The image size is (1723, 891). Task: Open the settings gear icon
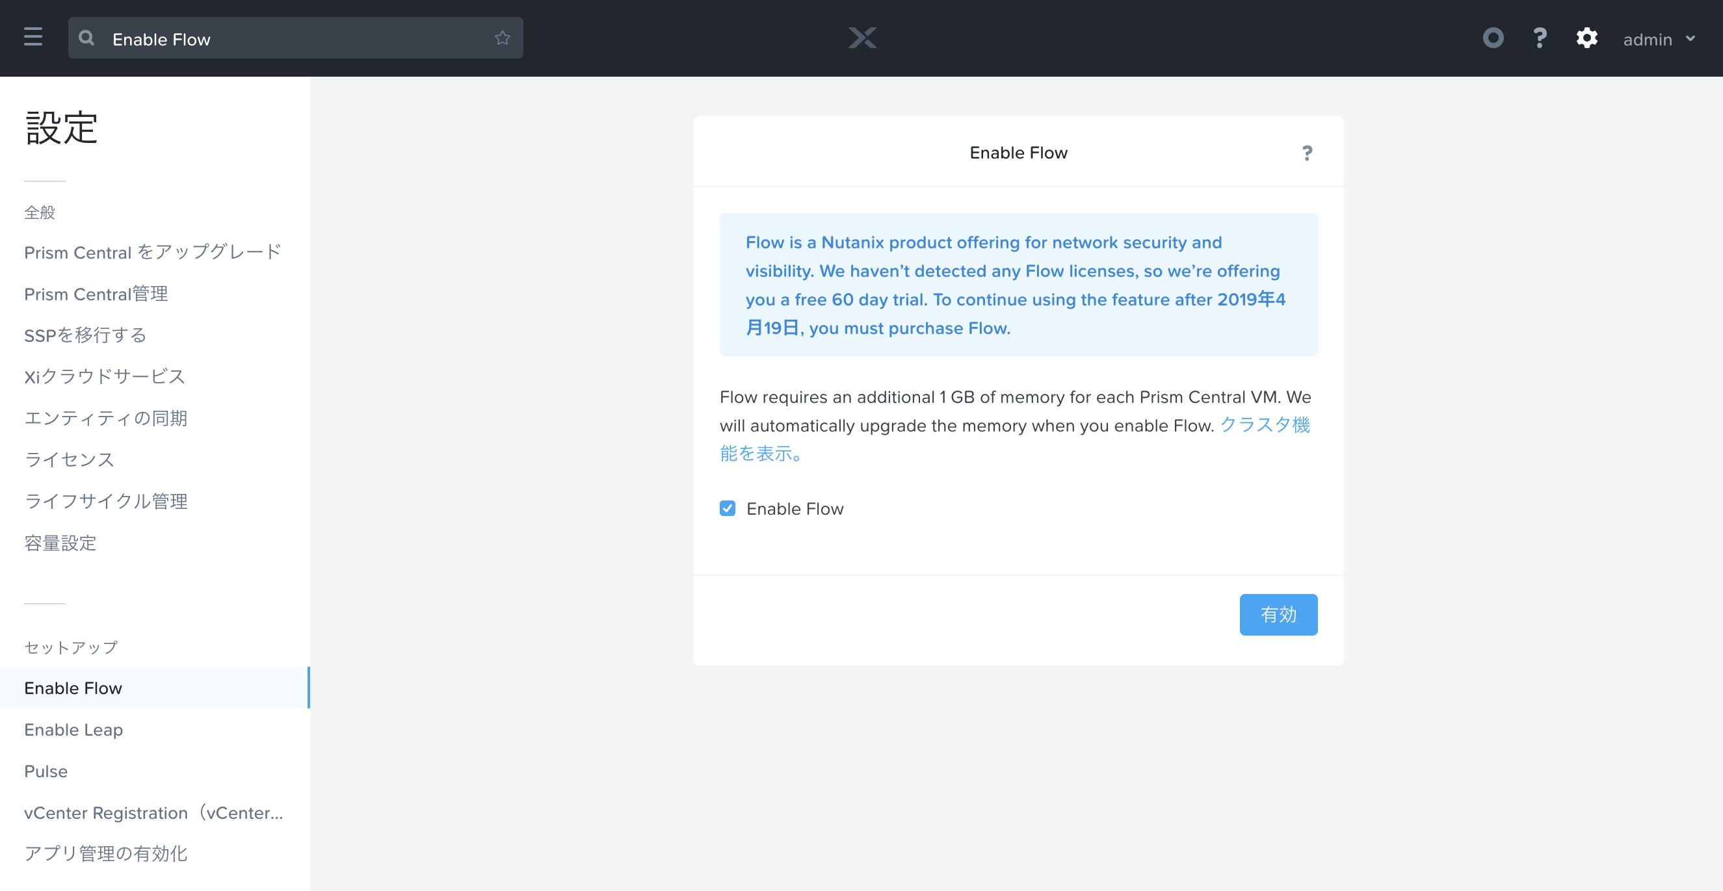[1586, 38]
